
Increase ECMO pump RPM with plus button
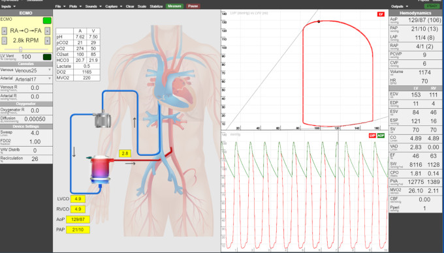[48, 40]
